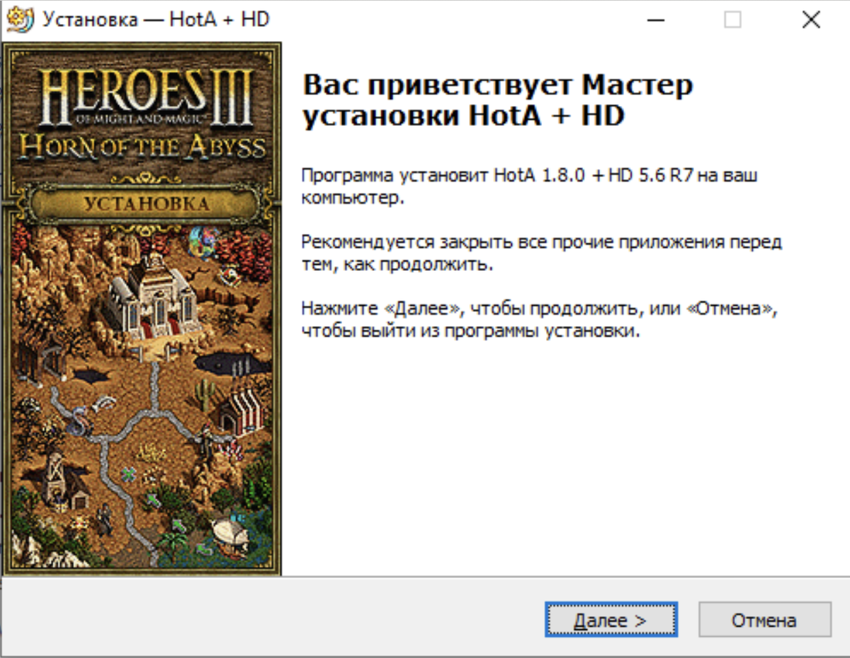Screen dimensions: 850x658
Task: Cancel installation with the Отмена button
Action: [x=764, y=620]
